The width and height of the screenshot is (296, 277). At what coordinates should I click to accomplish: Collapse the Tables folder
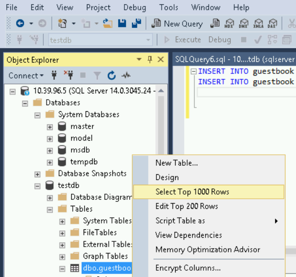tap(50, 210)
